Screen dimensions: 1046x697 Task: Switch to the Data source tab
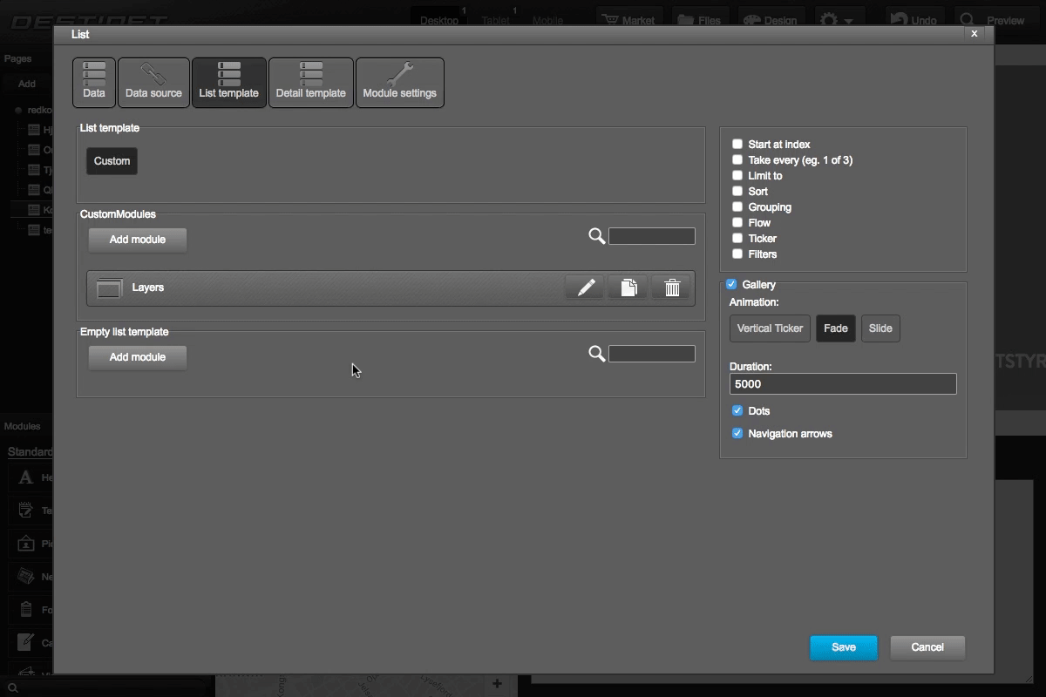153,82
